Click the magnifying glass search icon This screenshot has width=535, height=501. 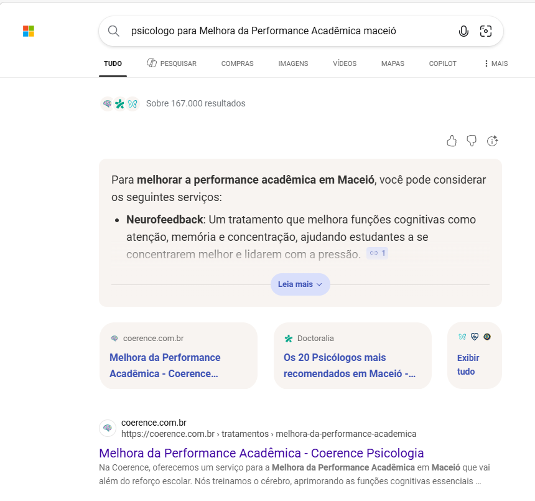point(114,31)
